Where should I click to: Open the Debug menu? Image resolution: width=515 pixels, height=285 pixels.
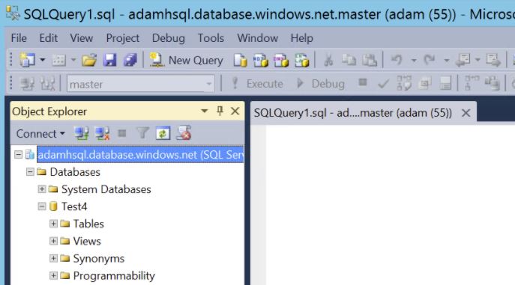pos(168,38)
